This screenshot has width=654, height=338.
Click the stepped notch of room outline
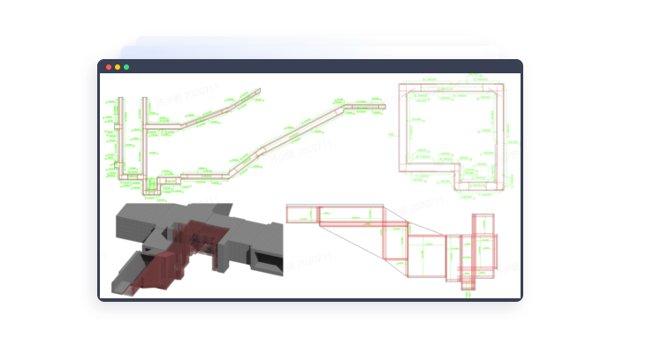pyautogui.click(x=458, y=175)
